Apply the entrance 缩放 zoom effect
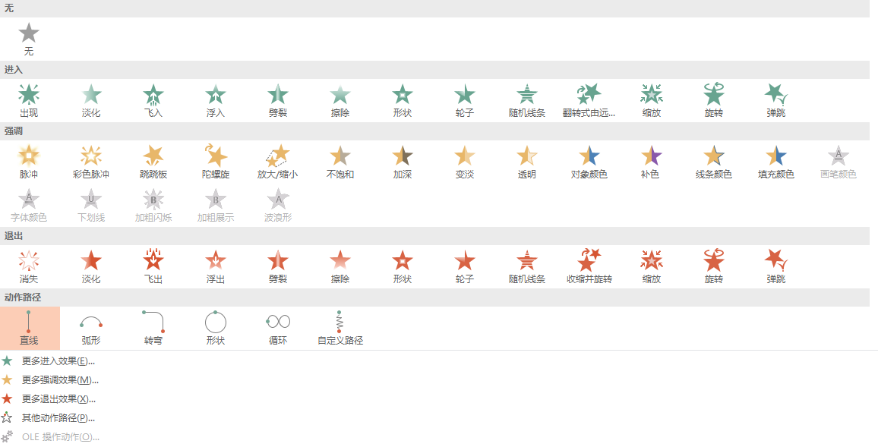This screenshot has height=447, width=878. point(651,101)
